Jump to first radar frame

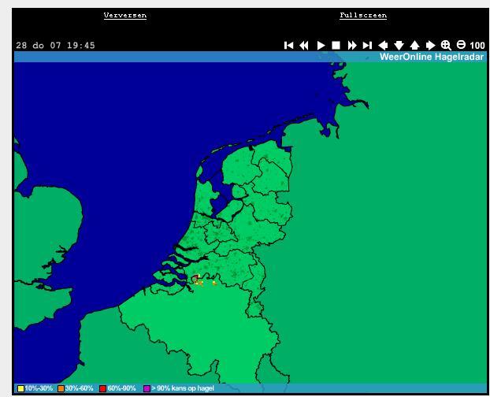click(x=289, y=45)
